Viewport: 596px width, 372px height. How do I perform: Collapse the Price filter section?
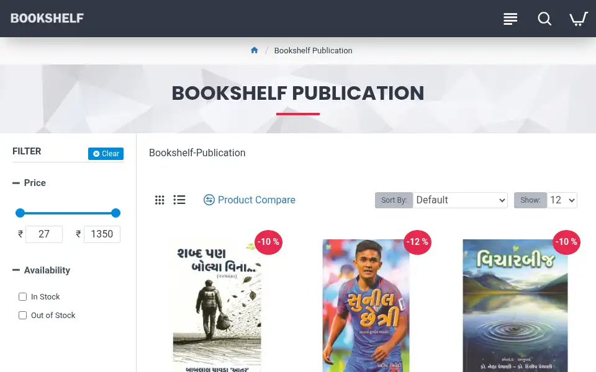[29, 183]
